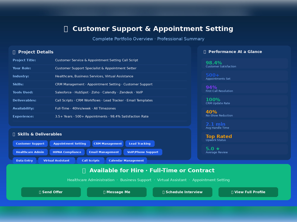The image size is (297, 222).
Task: Open the Schedule Interview button
Action: point(182,192)
